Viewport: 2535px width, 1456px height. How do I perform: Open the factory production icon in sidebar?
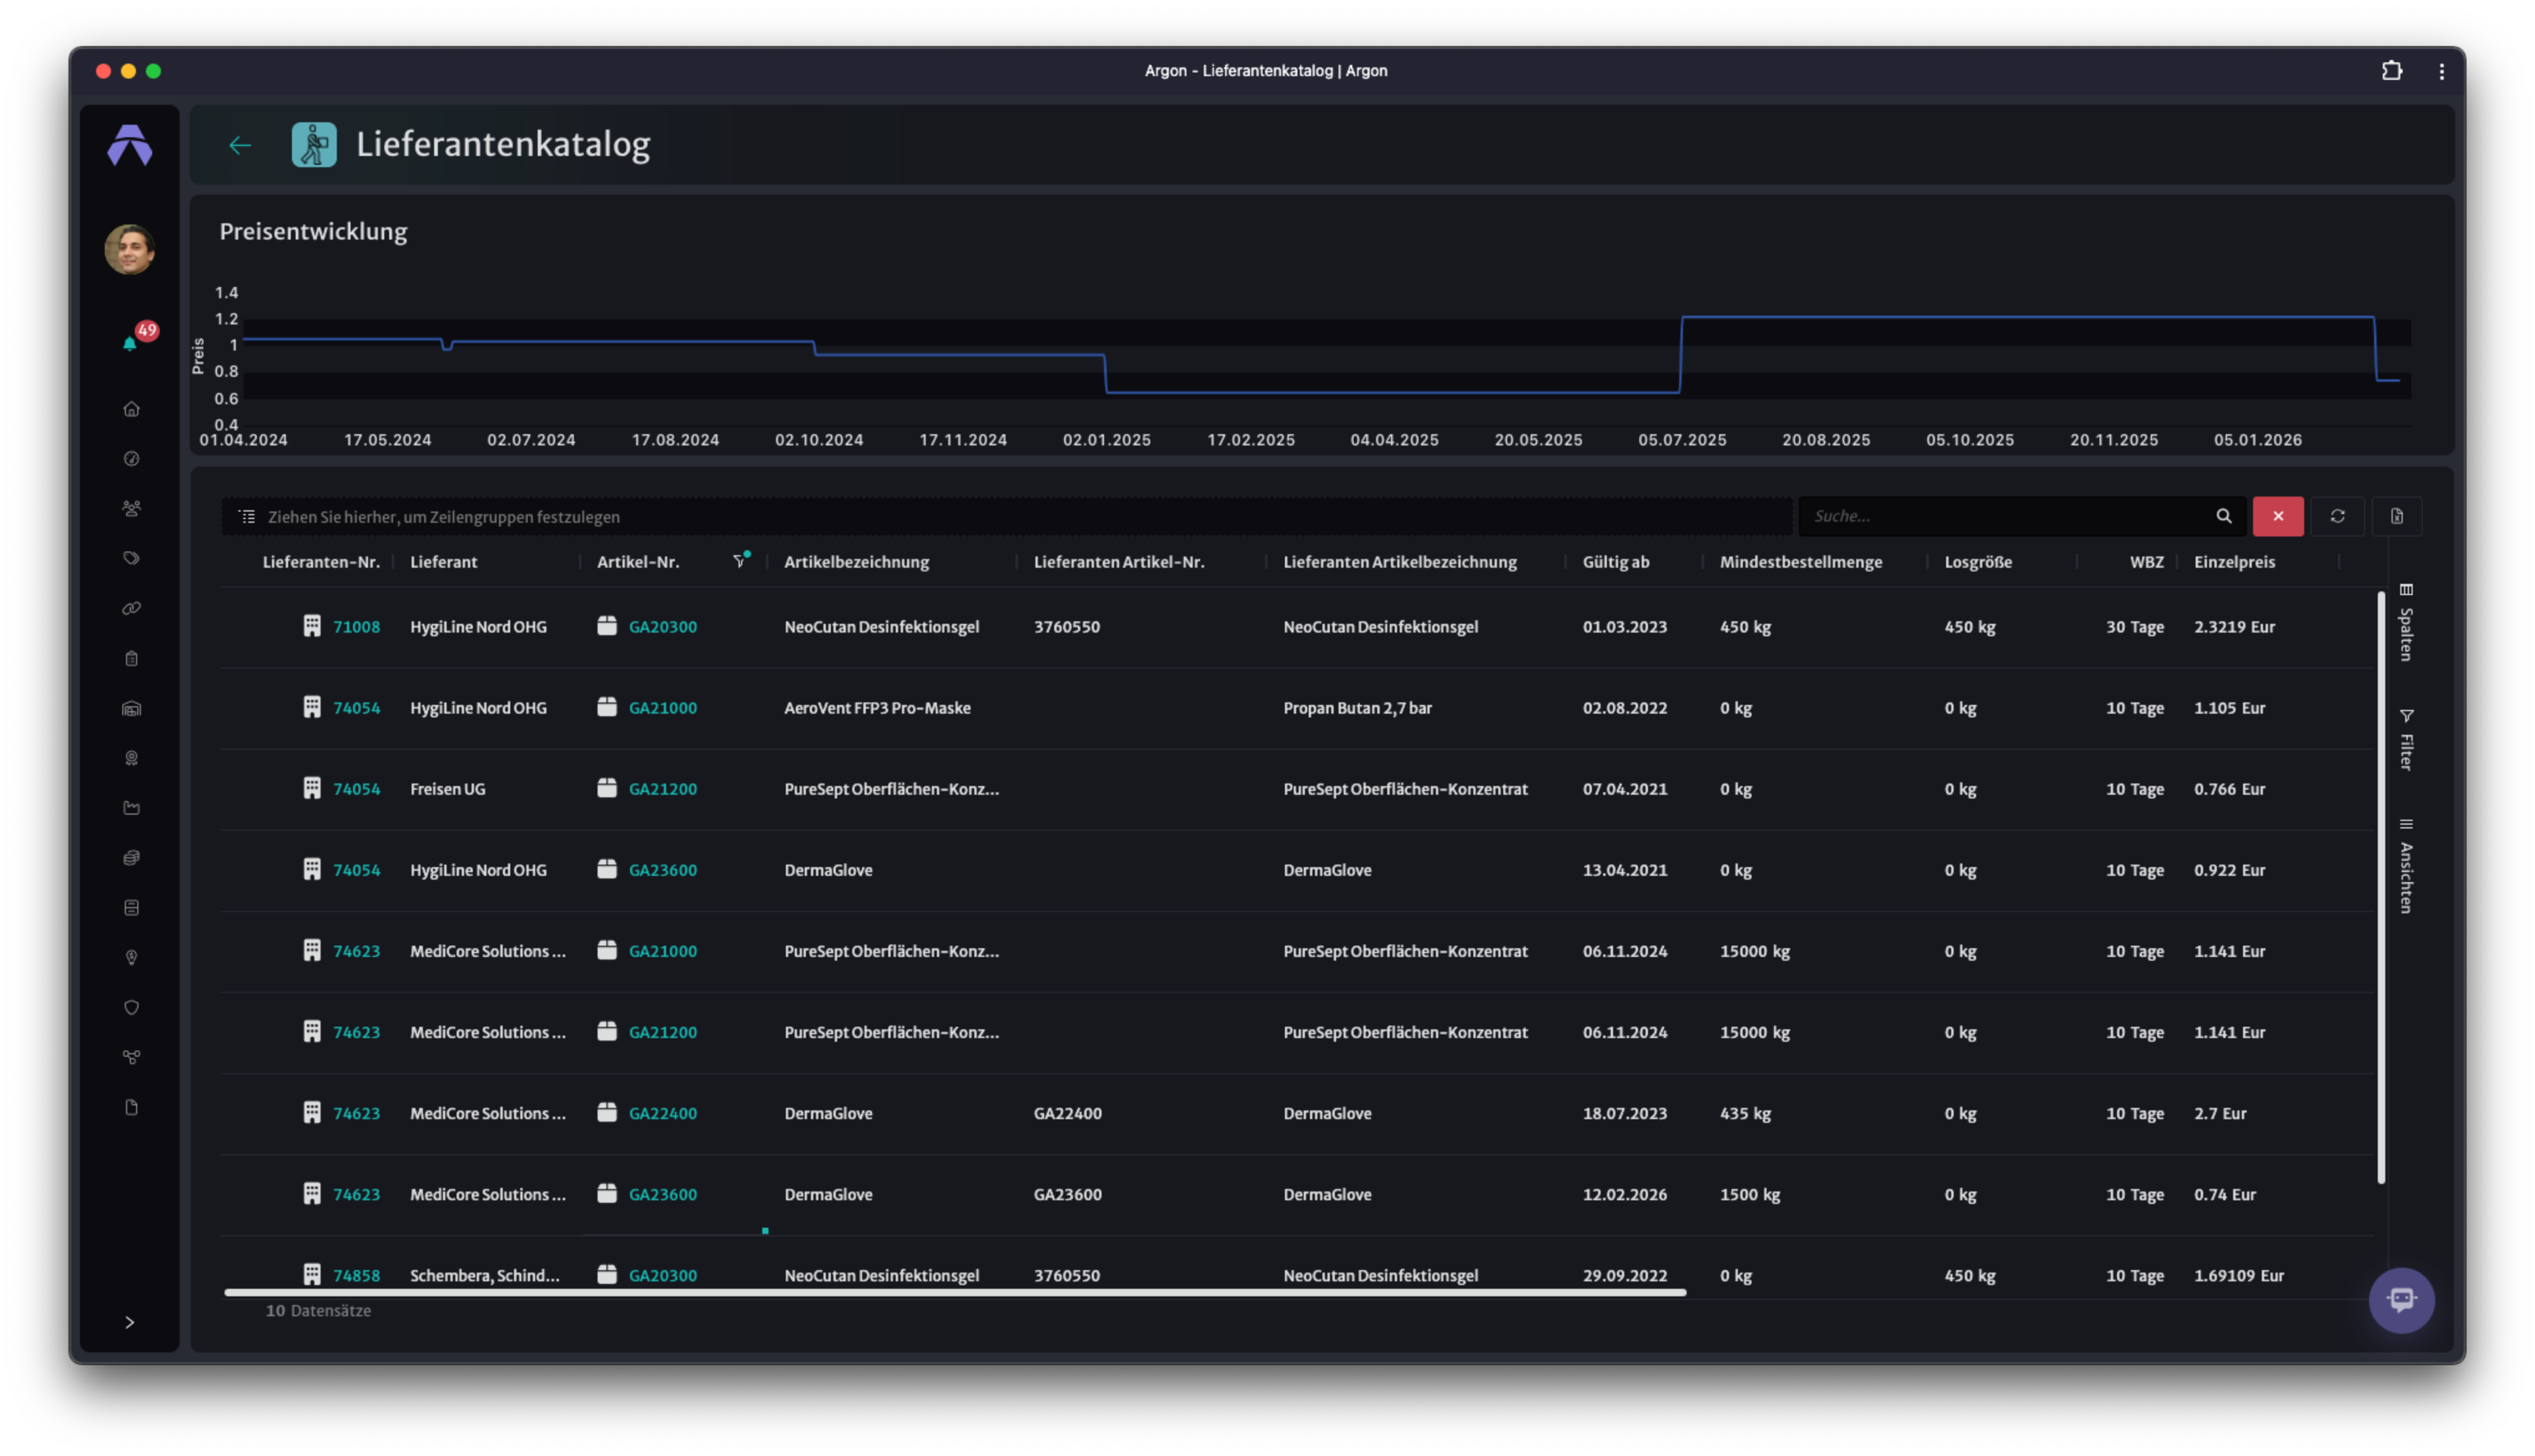tap(131, 808)
